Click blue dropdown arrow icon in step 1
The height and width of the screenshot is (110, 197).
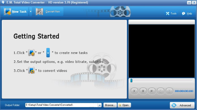[x=48, y=53]
